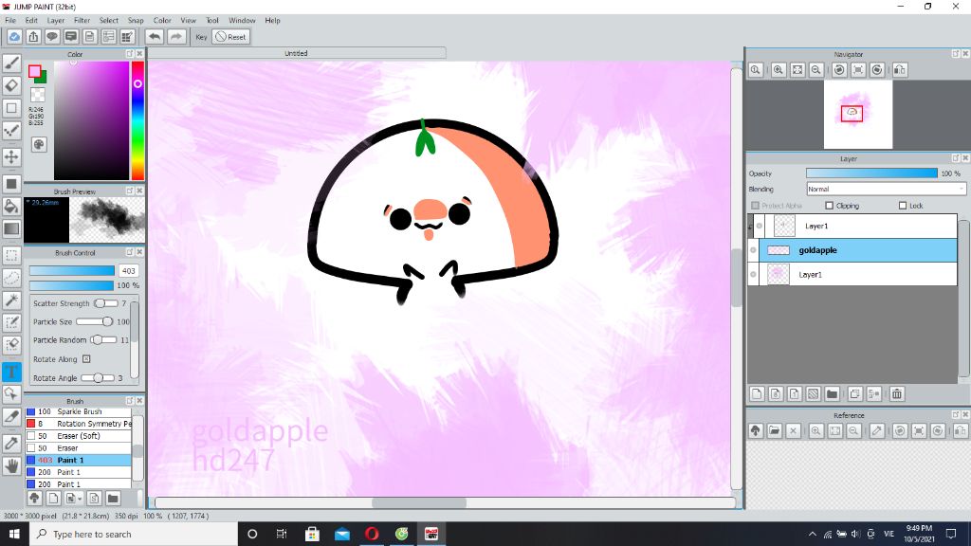Show hidden system tray icons
971x546 pixels.
[x=813, y=534]
